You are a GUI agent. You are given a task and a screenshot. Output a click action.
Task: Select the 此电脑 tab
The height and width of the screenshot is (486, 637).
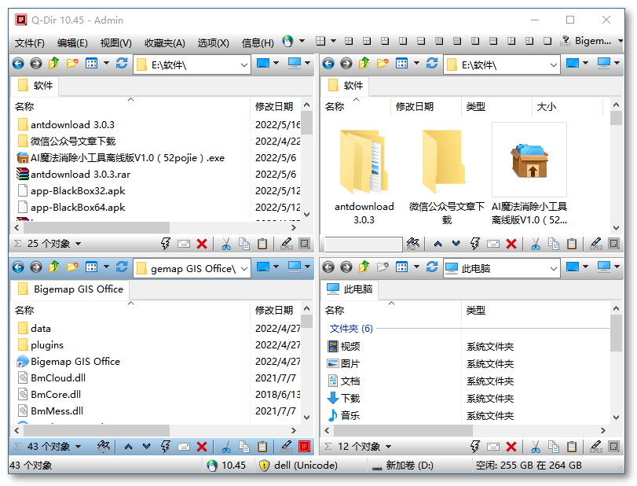click(x=350, y=289)
